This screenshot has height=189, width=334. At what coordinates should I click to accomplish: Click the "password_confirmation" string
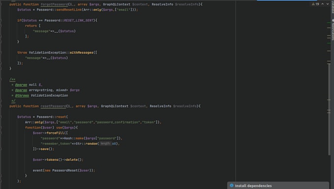point(118,122)
